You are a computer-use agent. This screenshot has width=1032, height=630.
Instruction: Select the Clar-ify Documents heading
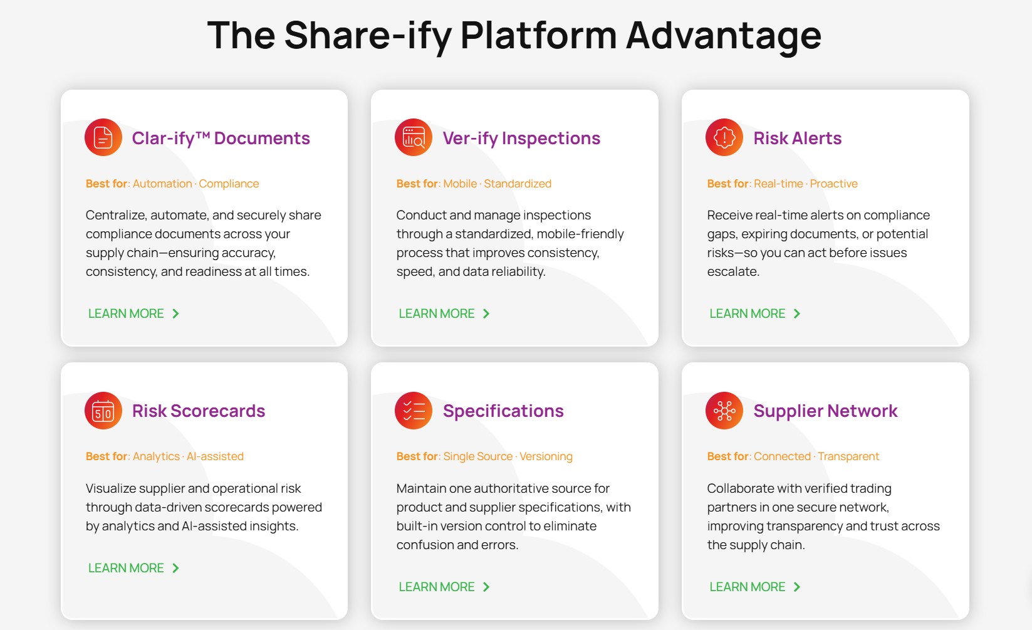(x=221, y=138)
